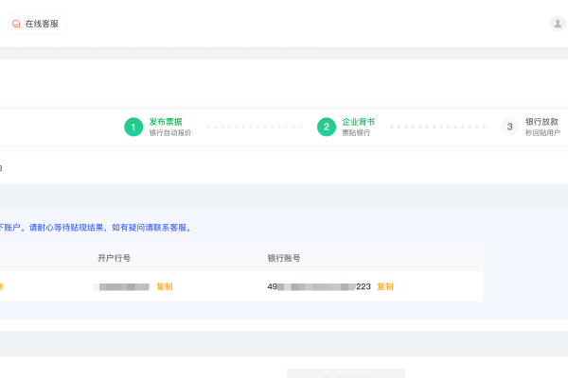
Task: Click the blue notice text about 贴现结果
Action: click(96, 228)
